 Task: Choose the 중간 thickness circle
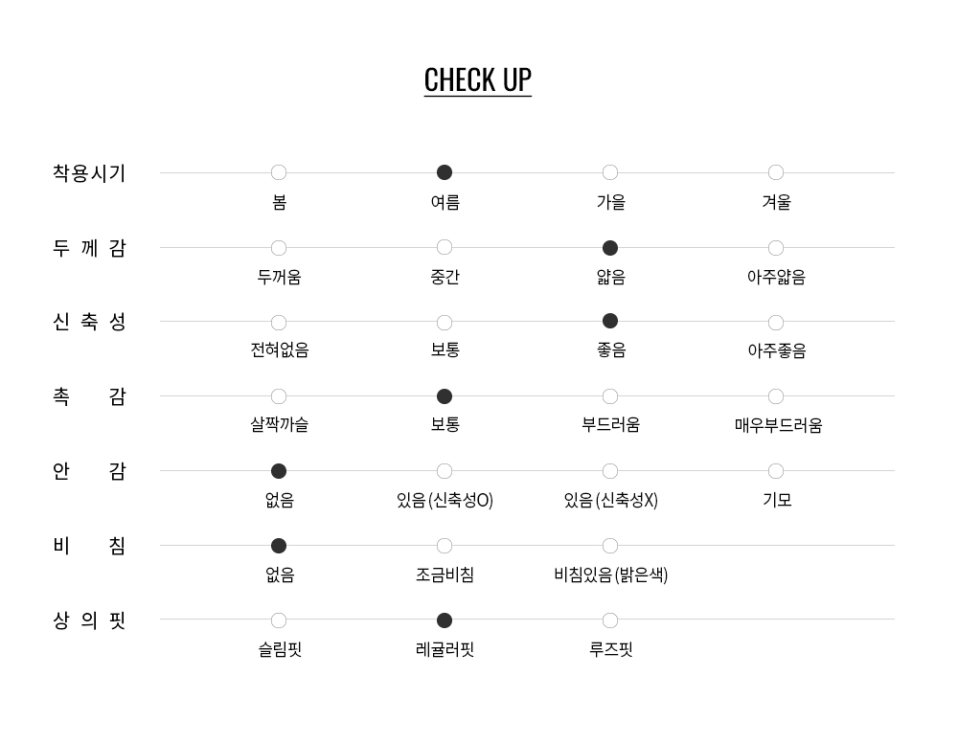click(x=445, y=248)
